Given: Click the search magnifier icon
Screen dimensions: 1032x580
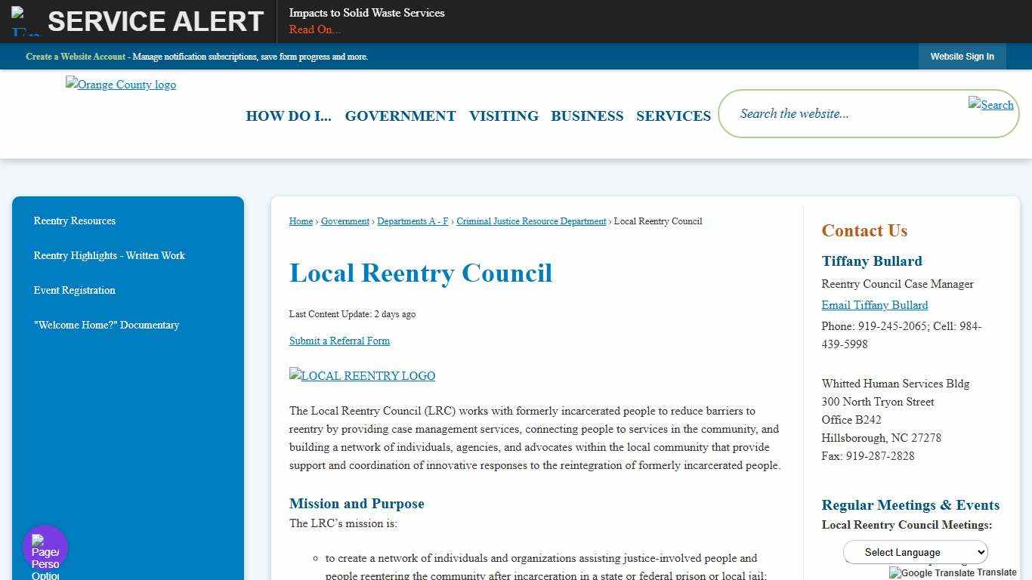Looking at the screenshot, I should coord(990,105).
